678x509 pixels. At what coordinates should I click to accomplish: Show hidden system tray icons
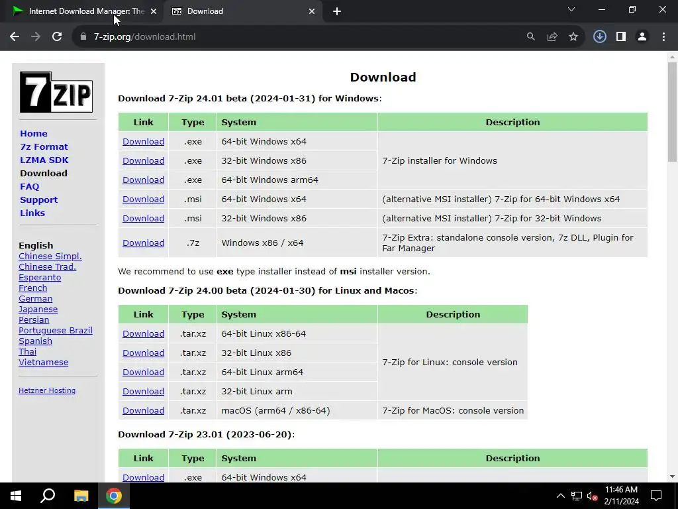coord(560,496)
